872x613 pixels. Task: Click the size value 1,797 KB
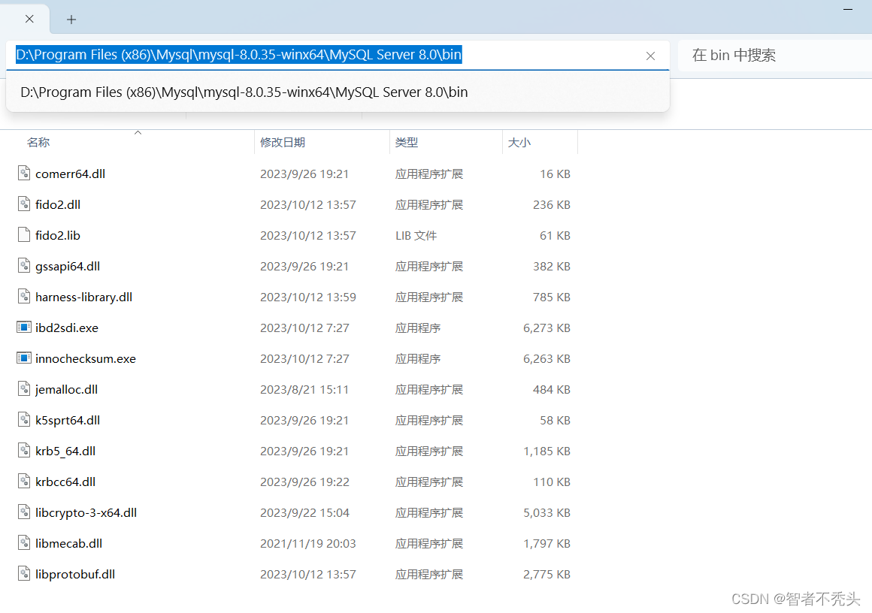click(x=547, y=544)
